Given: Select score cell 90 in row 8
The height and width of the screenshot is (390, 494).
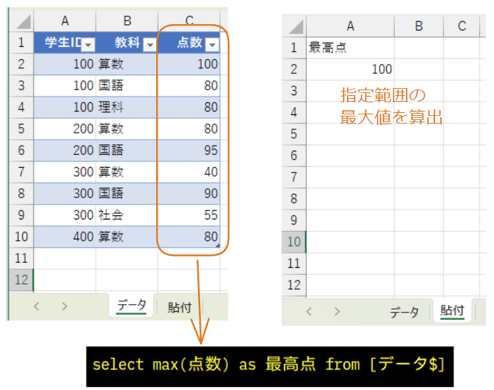Looking at the screenshot, I should pos(189,194).
